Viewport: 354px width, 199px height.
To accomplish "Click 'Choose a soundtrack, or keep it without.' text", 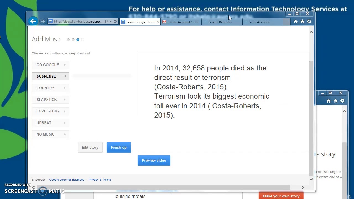I will [61, 53].
